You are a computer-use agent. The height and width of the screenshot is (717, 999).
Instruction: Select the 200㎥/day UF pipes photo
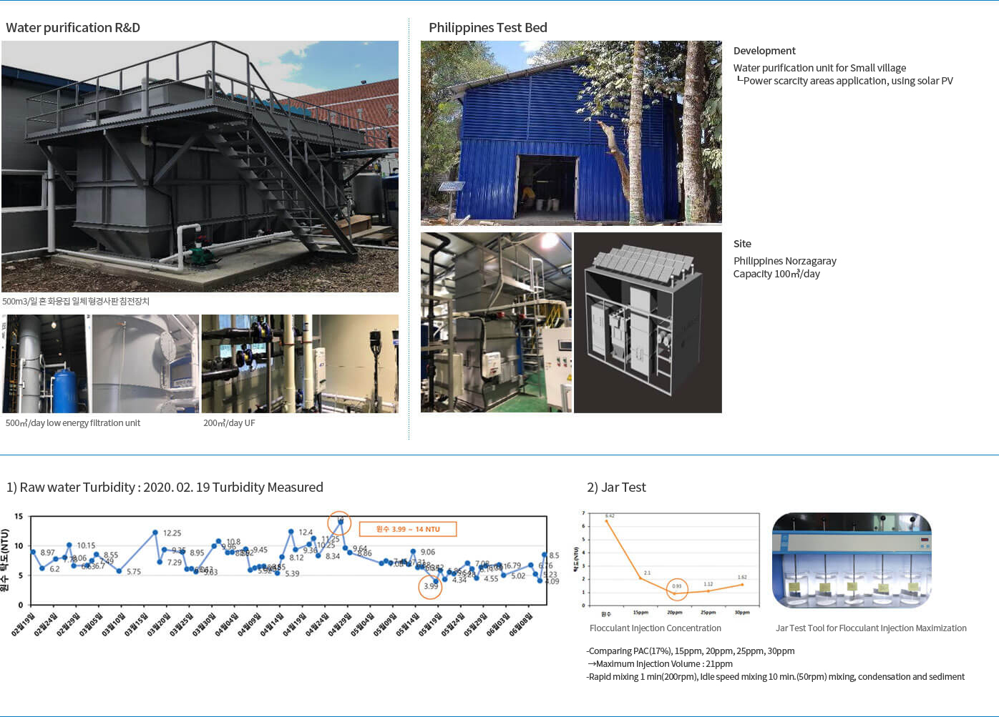[x=300, y=364]
